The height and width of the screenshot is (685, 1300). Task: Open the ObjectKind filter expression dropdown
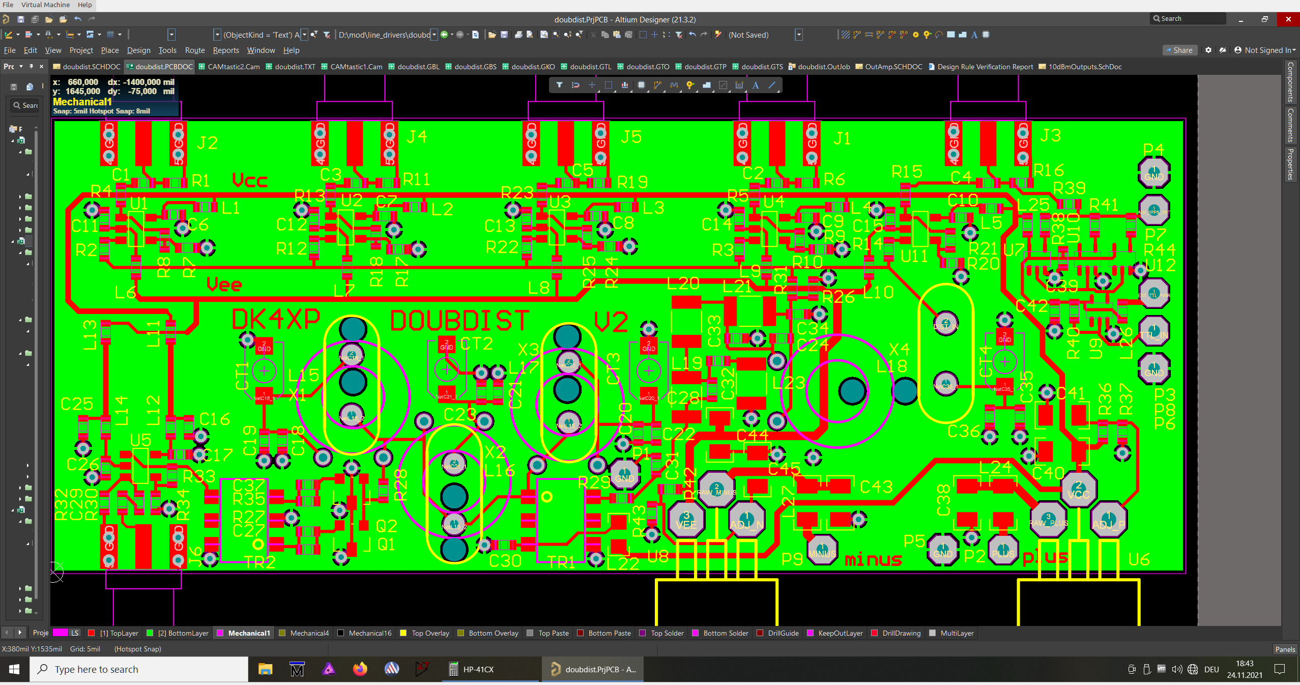(x=304, y=35)
